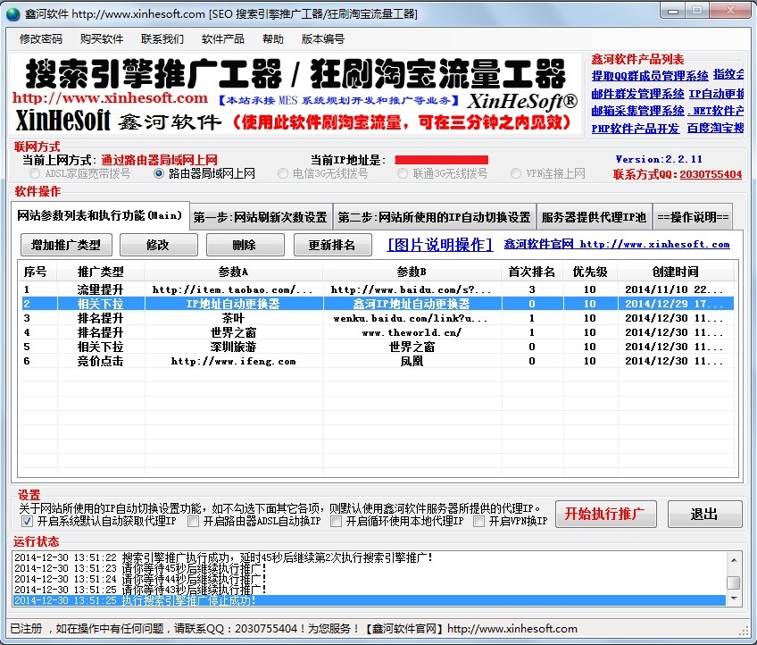Sort table by 创建时间 column header
Image resolution: width=757 pixels, height=645 pixels.
point(676,272)
